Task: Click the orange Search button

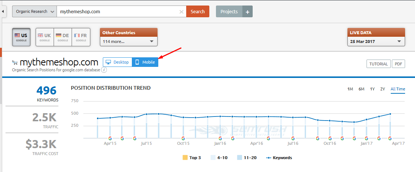Action: point(198,12)
